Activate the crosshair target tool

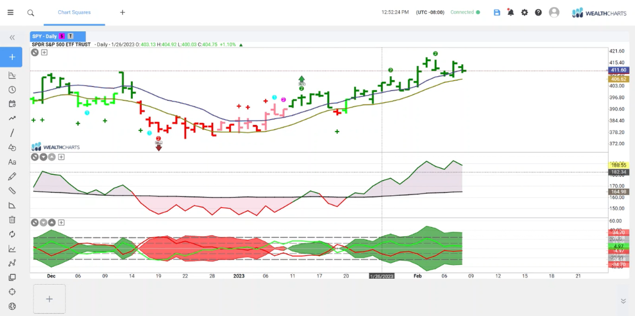point(12,292)
